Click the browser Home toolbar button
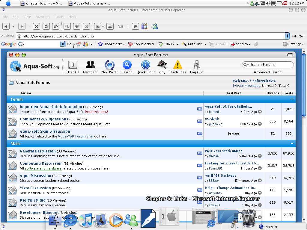Viewport: 307px width, 230px height. tap(56, 26)
